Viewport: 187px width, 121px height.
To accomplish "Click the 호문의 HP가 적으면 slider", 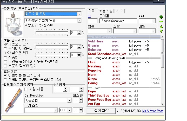I will pos(51,32).
